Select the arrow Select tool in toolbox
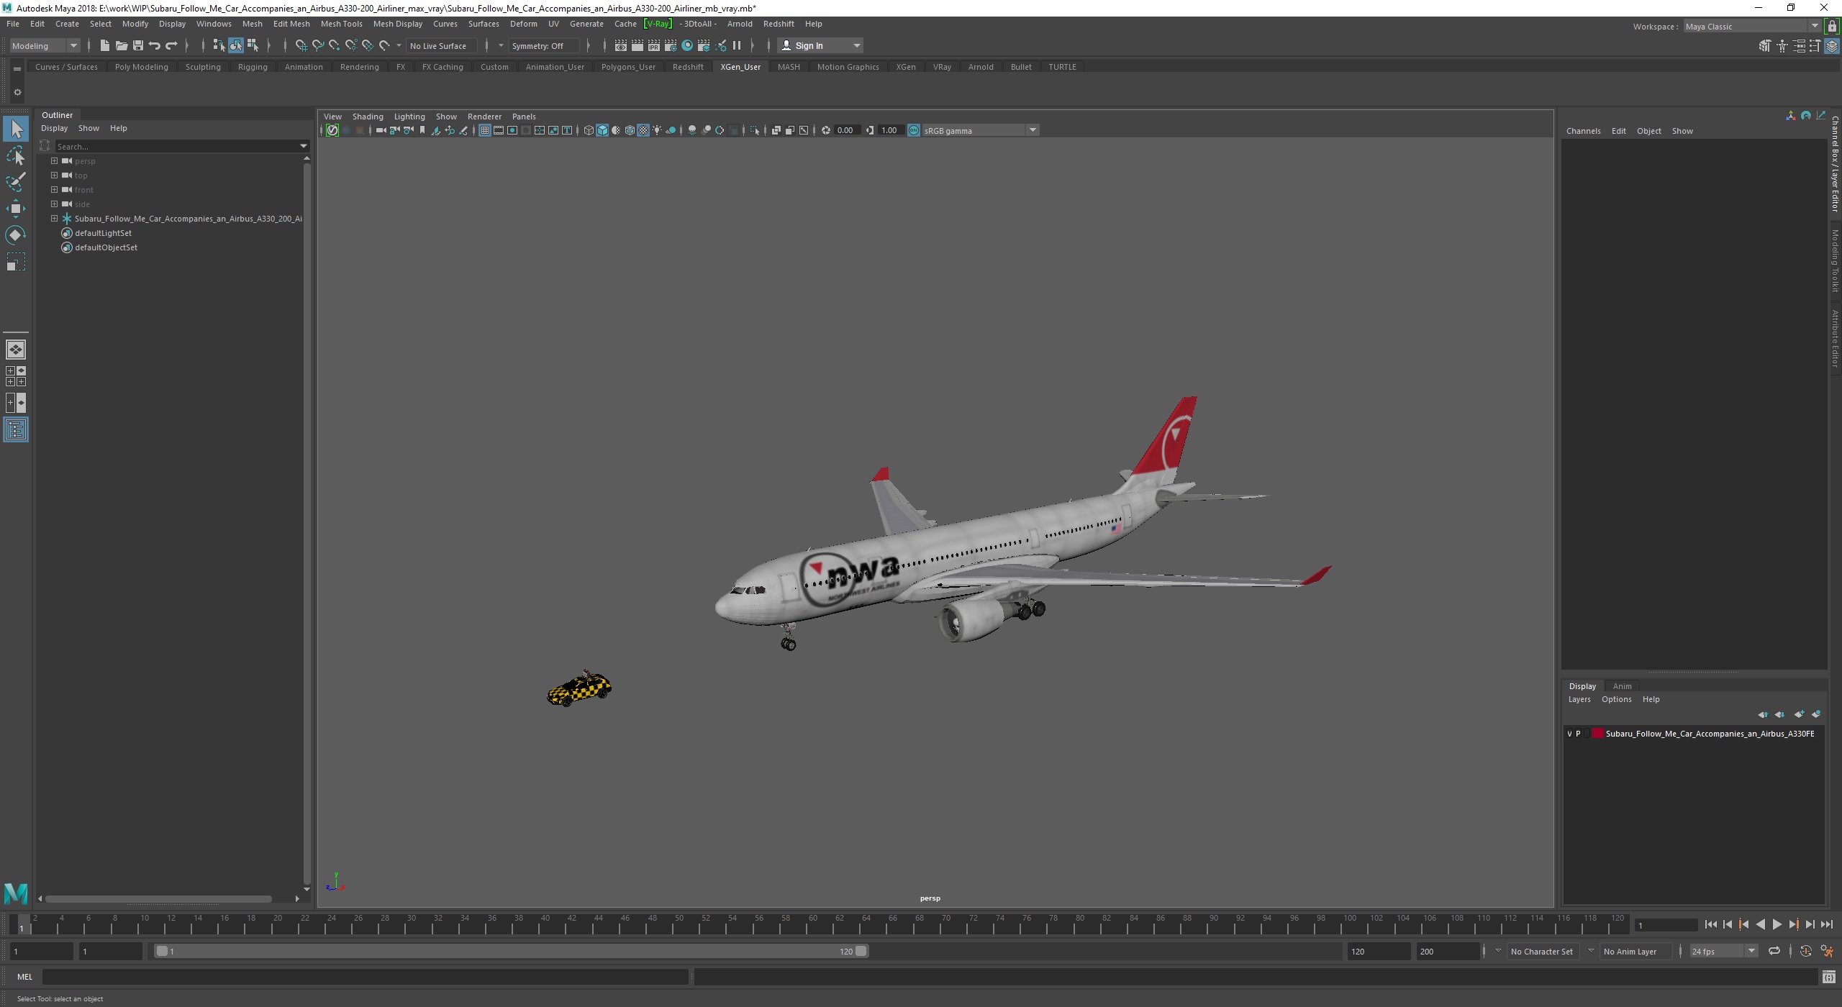Viewport: 1842px width, 1007px height. coord(16,129)
